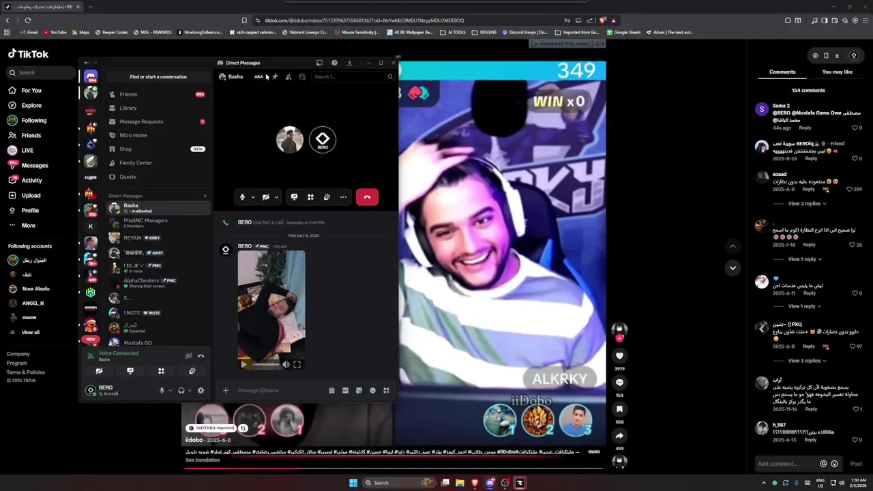Image resolution: width=873 pixels, height=491 pixels.
Task: Show user profile icon in DM header
Action: (302, 76)
